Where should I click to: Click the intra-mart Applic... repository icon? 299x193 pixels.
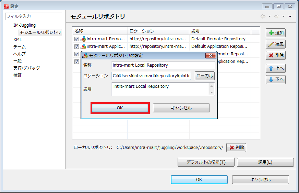(83, 46)
